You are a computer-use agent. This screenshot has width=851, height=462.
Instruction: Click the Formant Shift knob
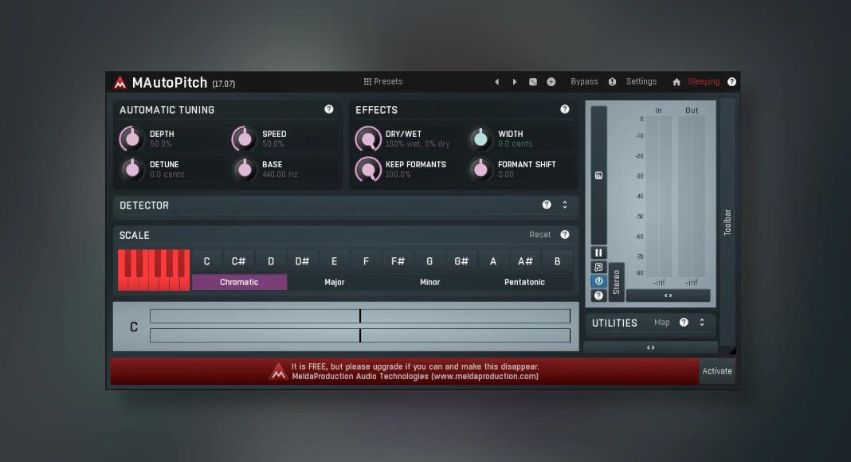coord(480,169)
